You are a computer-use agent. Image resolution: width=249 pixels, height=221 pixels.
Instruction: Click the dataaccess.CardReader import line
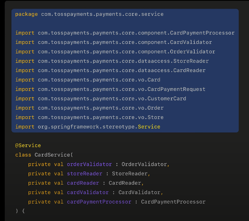coord(110,70)
